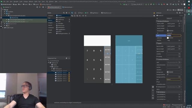Image resolution: width=192 pixels, height=108 pixels.
Task: Click the build hammer icon
Action: click(x=121, y=4)
